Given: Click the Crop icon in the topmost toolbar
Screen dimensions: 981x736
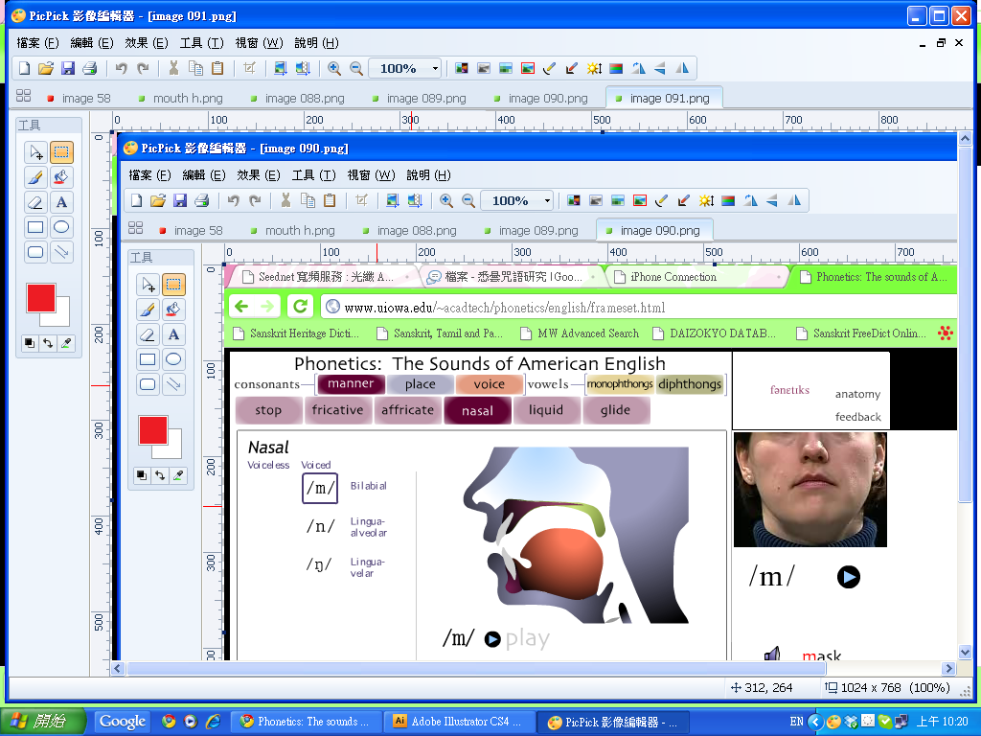Looking at the screenshot, I should point(249,68).
